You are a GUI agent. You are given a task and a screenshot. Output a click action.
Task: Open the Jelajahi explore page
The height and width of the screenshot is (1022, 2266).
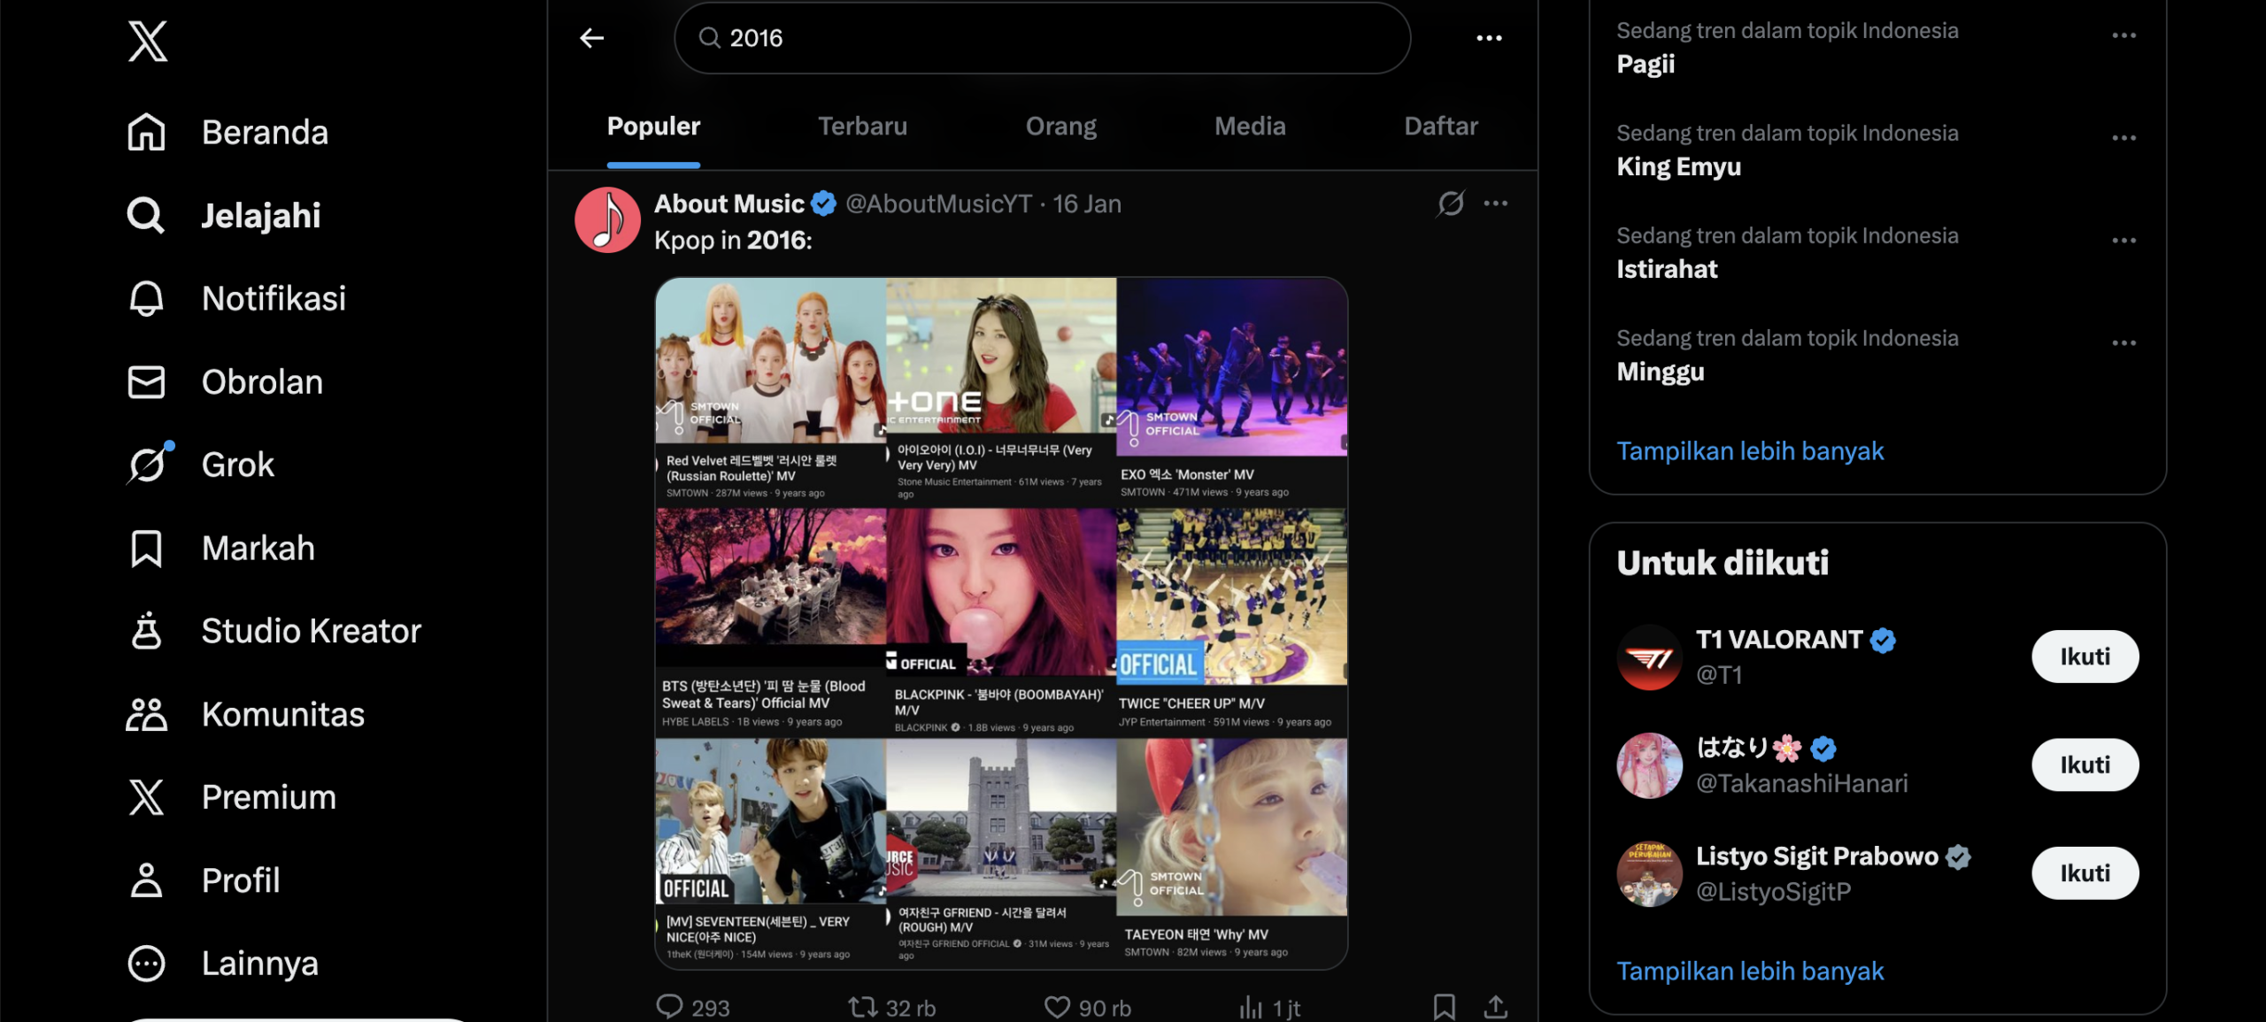[224, 216]
